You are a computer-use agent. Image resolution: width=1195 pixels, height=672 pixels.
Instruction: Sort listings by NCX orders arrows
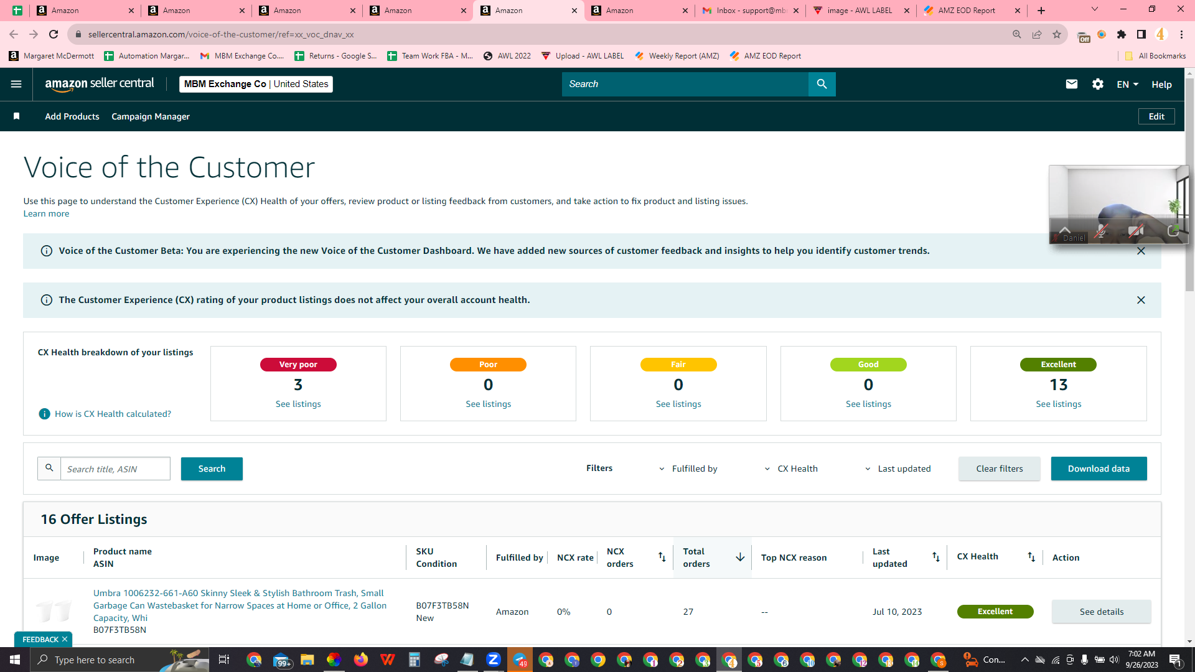(x=662, y=557)
